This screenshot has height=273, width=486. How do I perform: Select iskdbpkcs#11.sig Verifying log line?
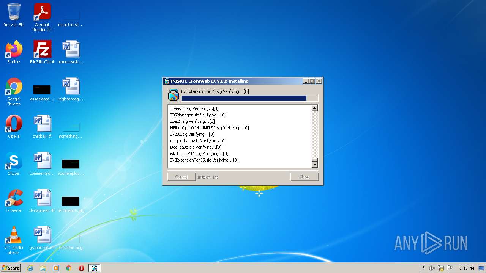[x=199, y=154]
